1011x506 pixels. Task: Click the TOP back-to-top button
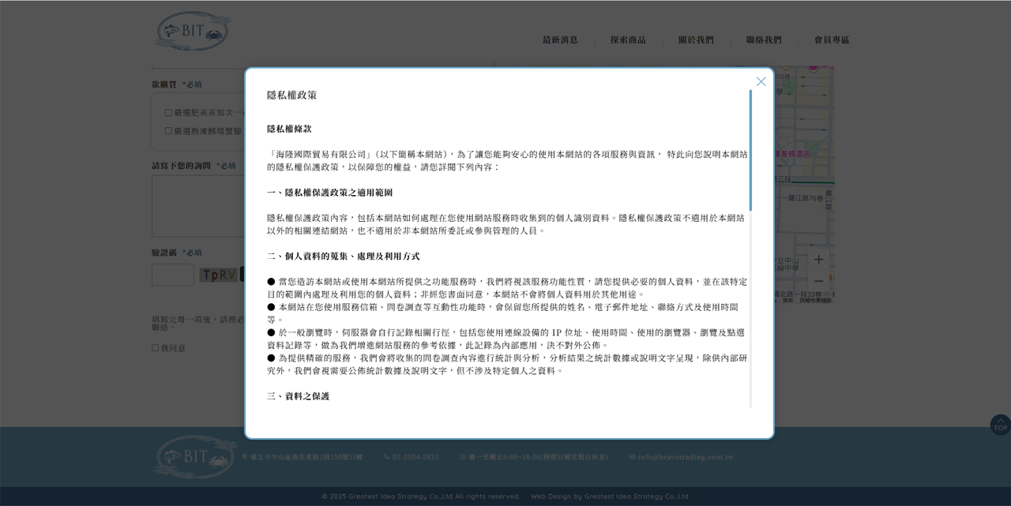pos(1000,425)
